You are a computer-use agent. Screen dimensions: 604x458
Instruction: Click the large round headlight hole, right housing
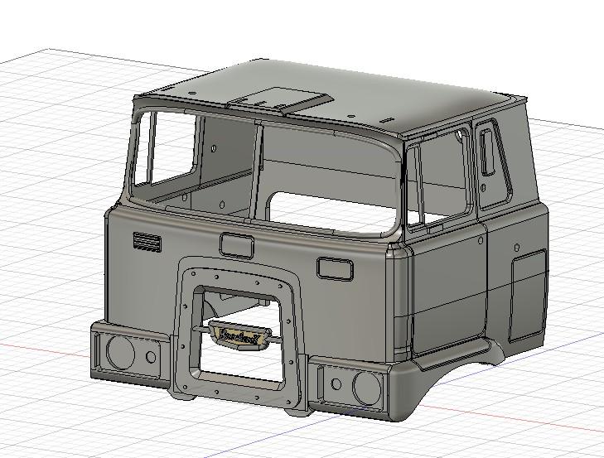tap(365, 387)
